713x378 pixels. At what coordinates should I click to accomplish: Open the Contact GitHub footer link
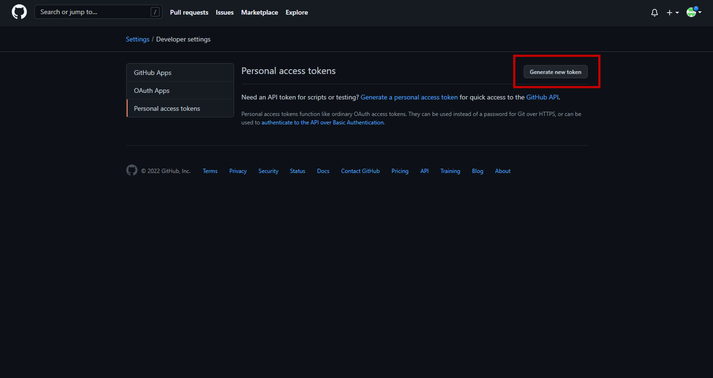point(360,171)
